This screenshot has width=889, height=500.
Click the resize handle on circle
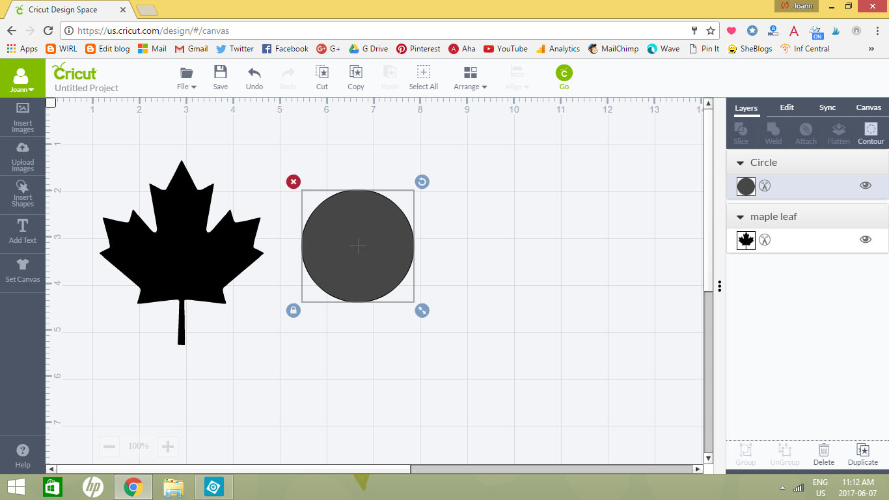(422, 311)
